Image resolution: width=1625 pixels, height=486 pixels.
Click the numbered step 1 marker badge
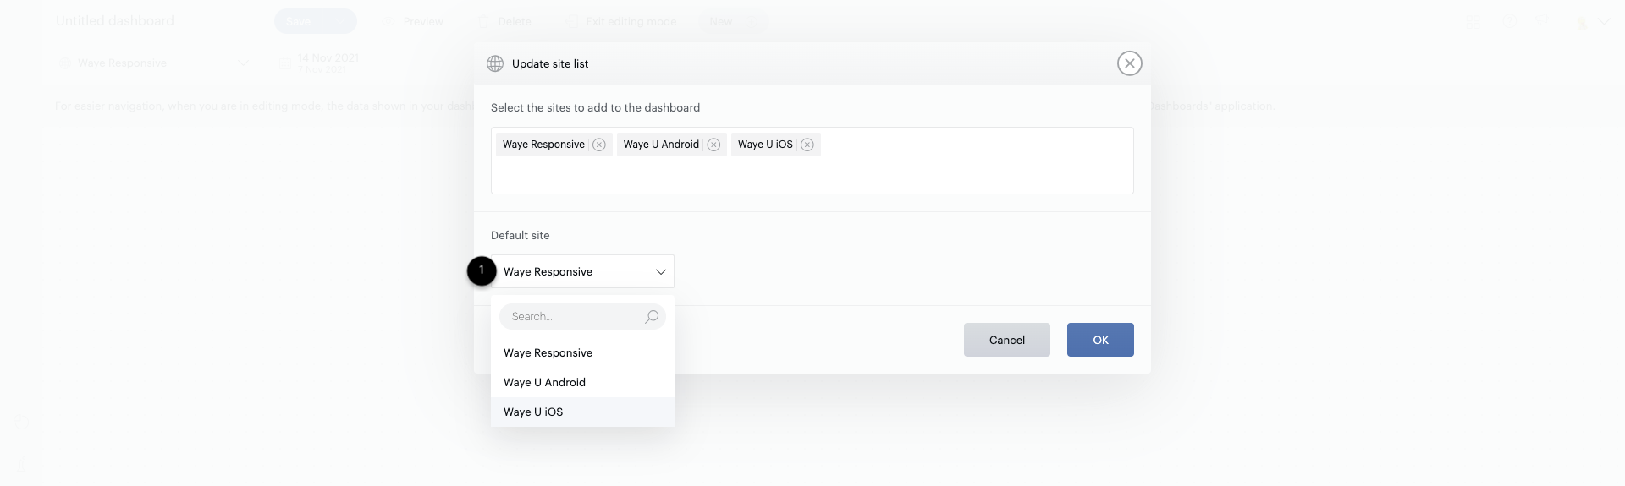click(482, 270)
